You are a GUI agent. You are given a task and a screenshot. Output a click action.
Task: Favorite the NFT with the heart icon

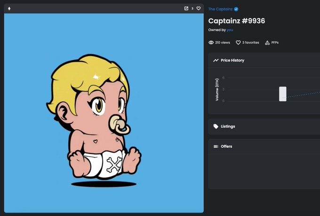point(199,8)
